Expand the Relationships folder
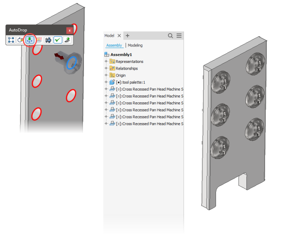 [x=106, y=68]
